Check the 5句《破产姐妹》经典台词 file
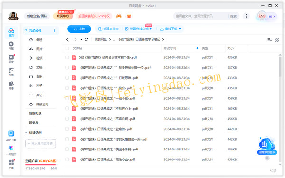 [x=67, y=57]
